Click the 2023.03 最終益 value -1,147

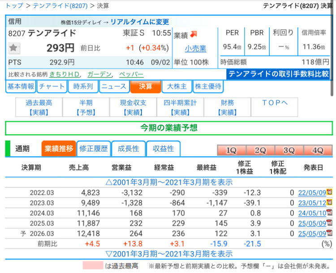[x=217, y=203]
